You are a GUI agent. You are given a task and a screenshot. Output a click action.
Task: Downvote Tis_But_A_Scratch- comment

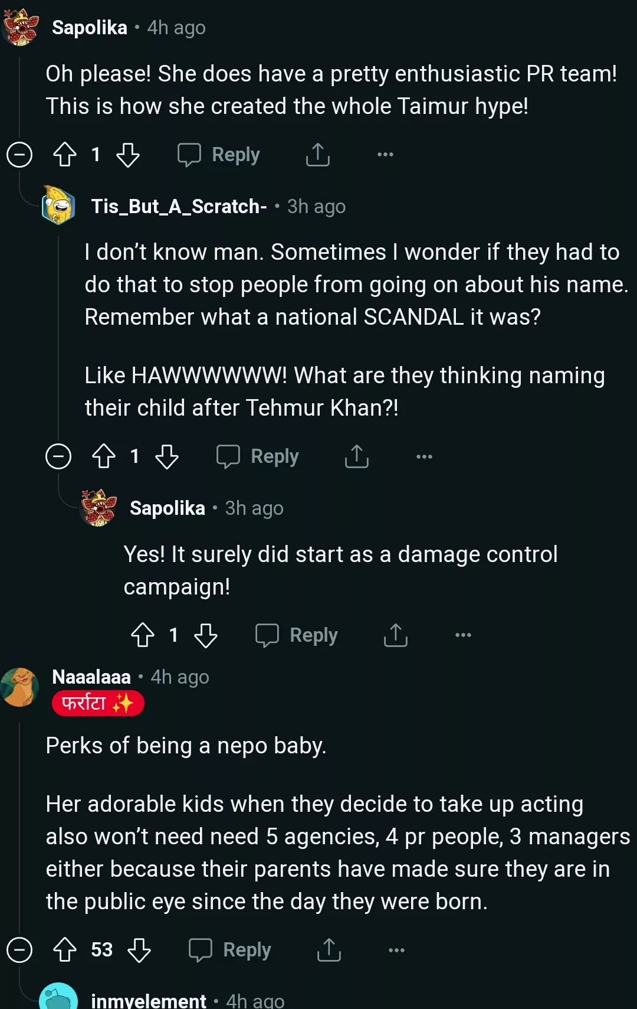[167, 456]
